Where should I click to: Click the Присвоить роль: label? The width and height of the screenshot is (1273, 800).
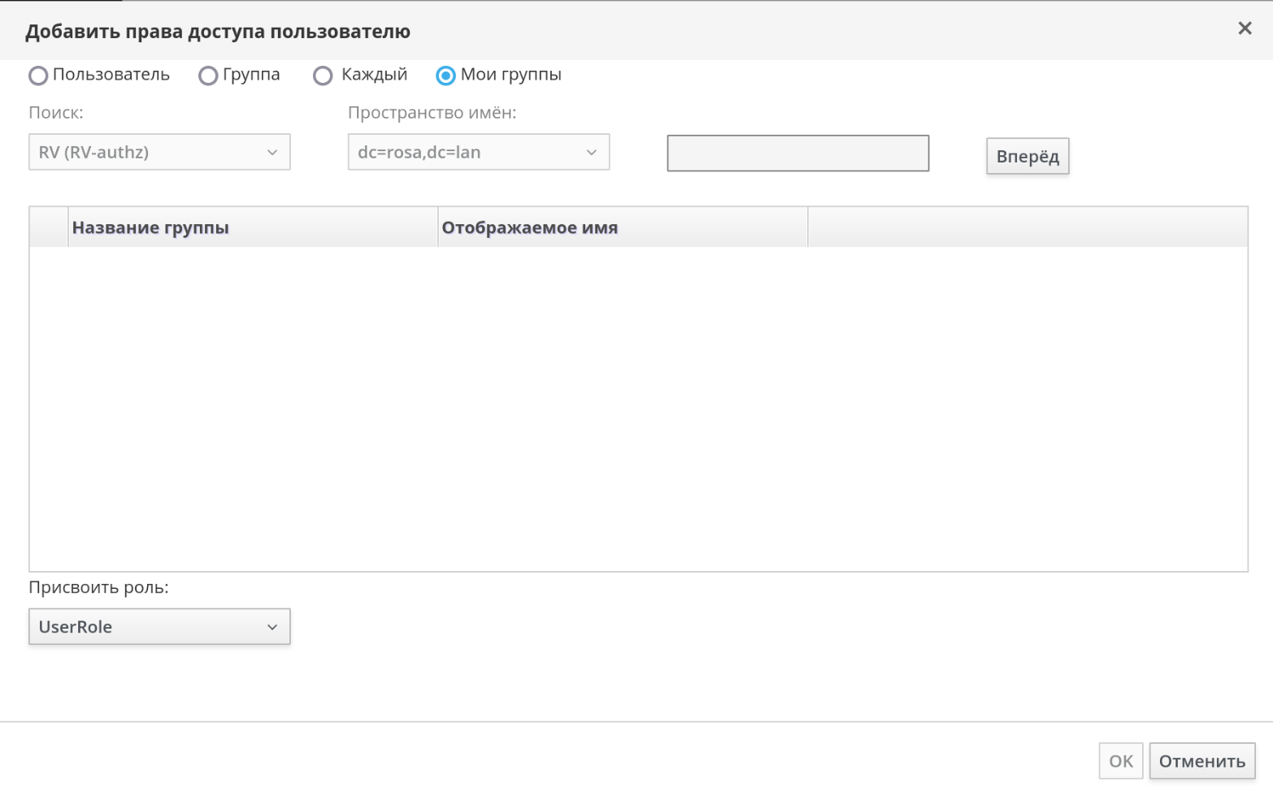pyautogui.click(x=98, y=587)
